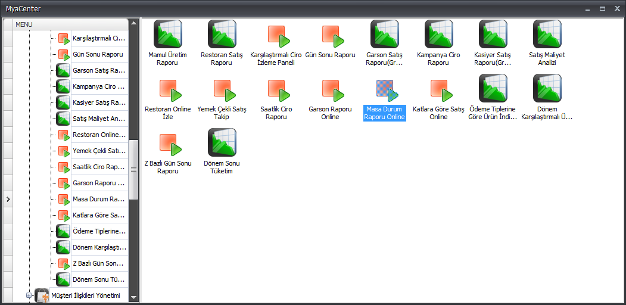
Task: Select Dönem Sonu Tü… tree row
Action: point(99,279)
